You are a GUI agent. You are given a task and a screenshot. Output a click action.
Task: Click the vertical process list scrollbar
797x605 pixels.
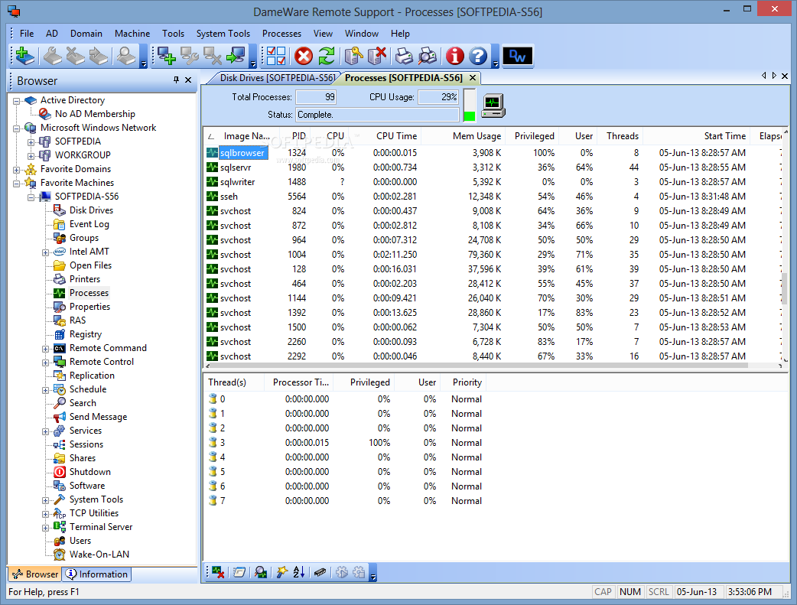(785, 290)
